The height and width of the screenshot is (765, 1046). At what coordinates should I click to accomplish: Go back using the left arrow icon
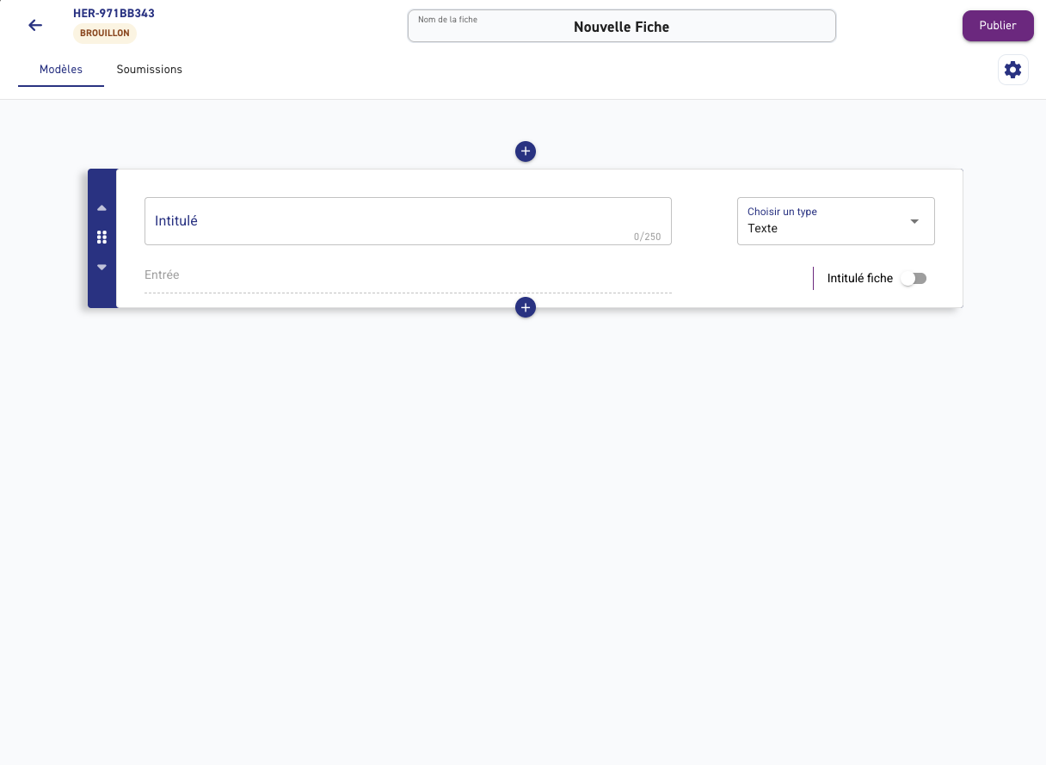click(x=35, y=25)
